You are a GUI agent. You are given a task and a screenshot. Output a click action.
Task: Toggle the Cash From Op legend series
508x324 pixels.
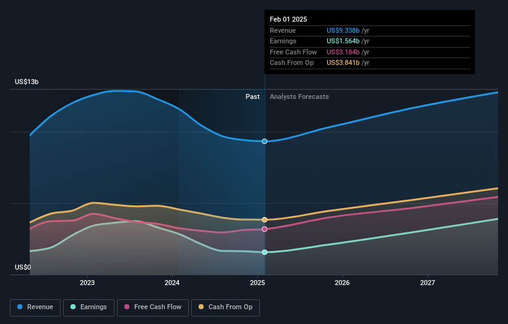click(225, 307)
